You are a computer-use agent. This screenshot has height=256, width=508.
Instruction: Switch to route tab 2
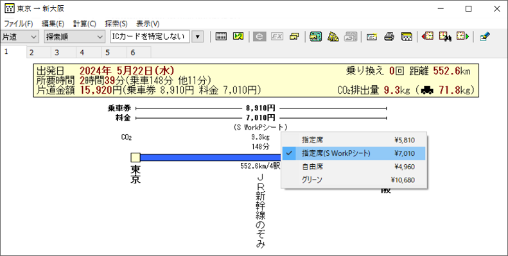click(x=39, y=53)
